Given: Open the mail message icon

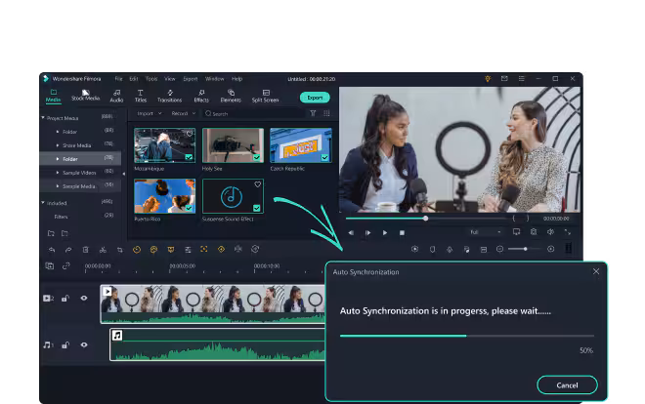Looking at the screenshot, I should click(x=504, y=78).
